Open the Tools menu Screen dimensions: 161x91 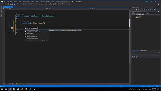pos(37,2)
